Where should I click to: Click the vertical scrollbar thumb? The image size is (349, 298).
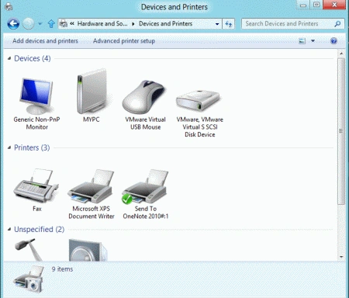coord(341,131)
